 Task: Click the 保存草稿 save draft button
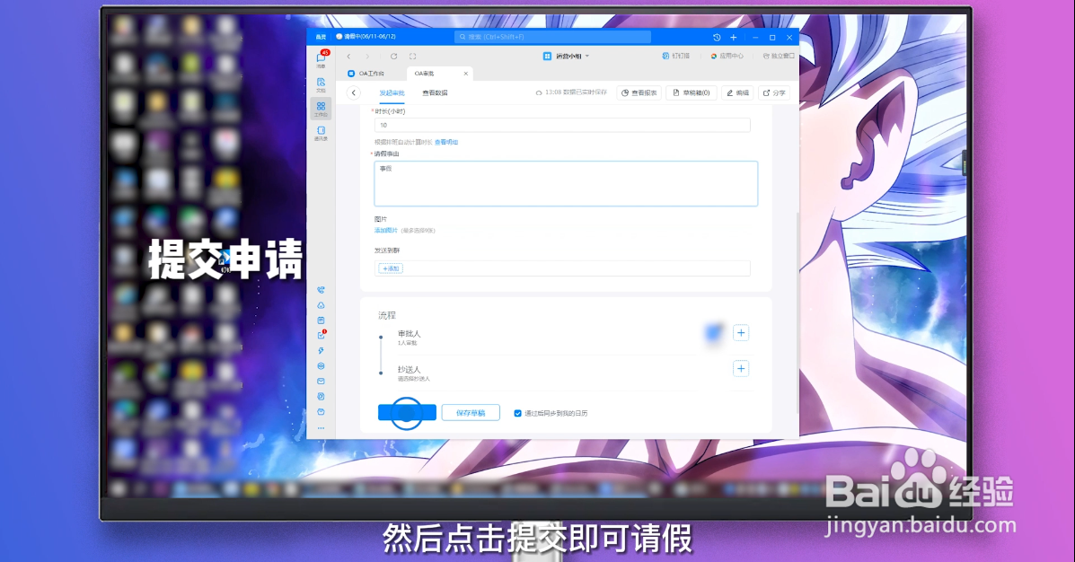471,413
